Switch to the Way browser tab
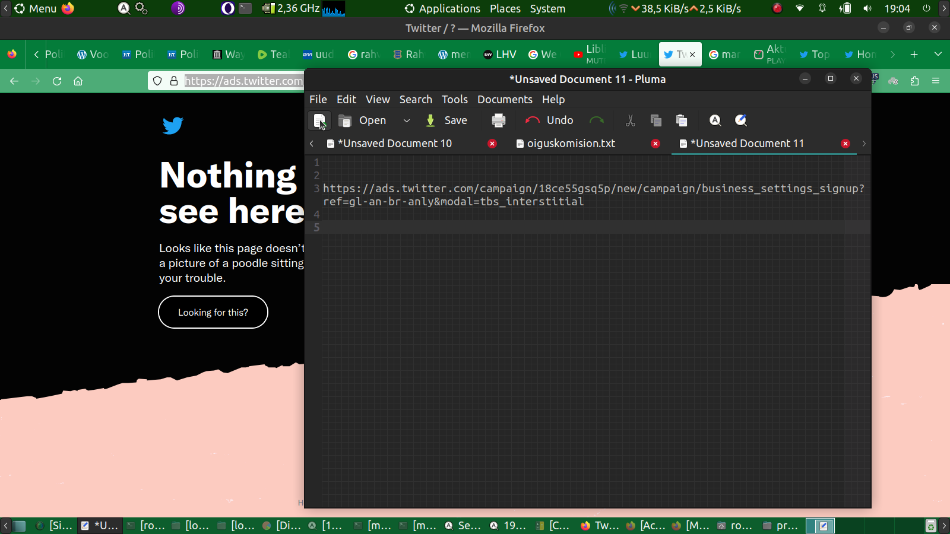 [229, 55]
